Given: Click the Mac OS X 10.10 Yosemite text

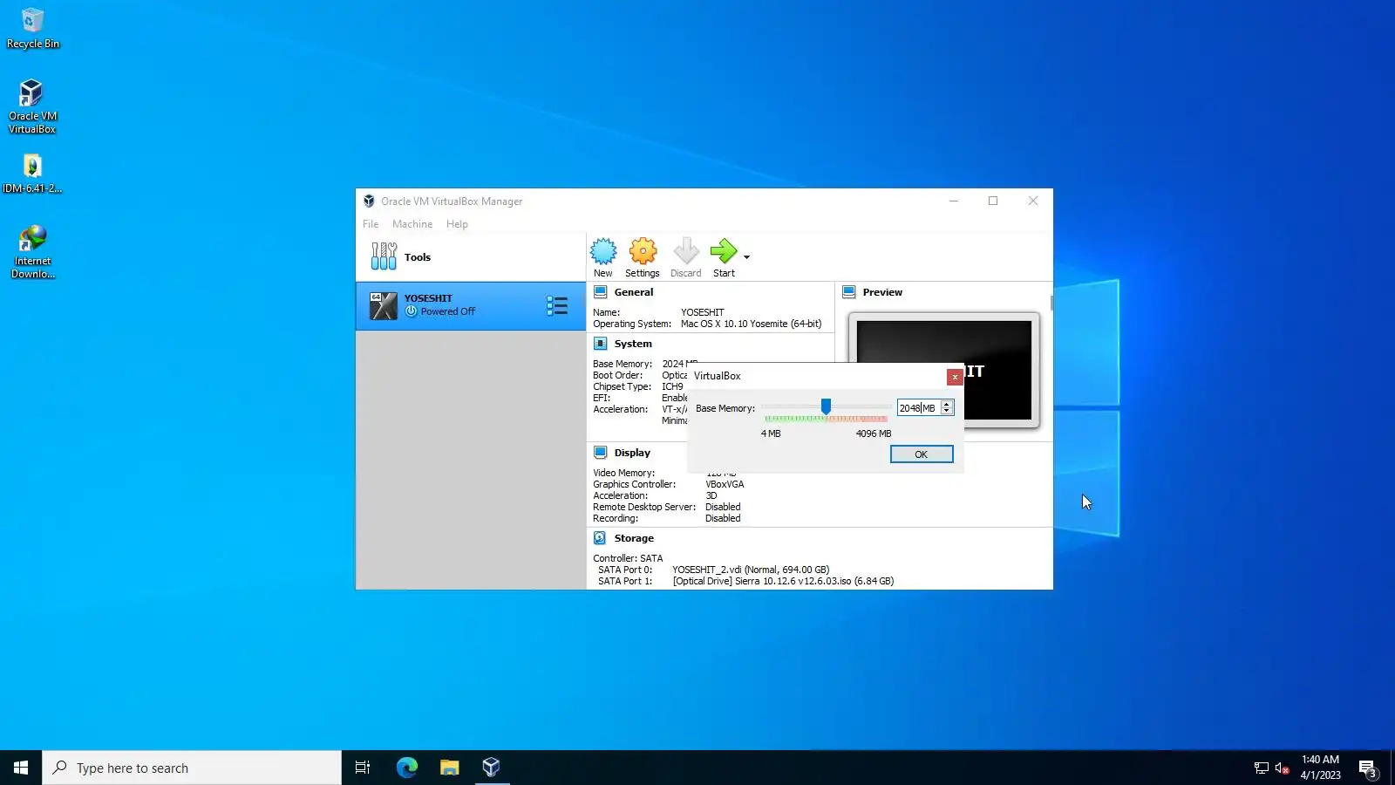Looking at the screenshot, I should (x=751, y=324).
